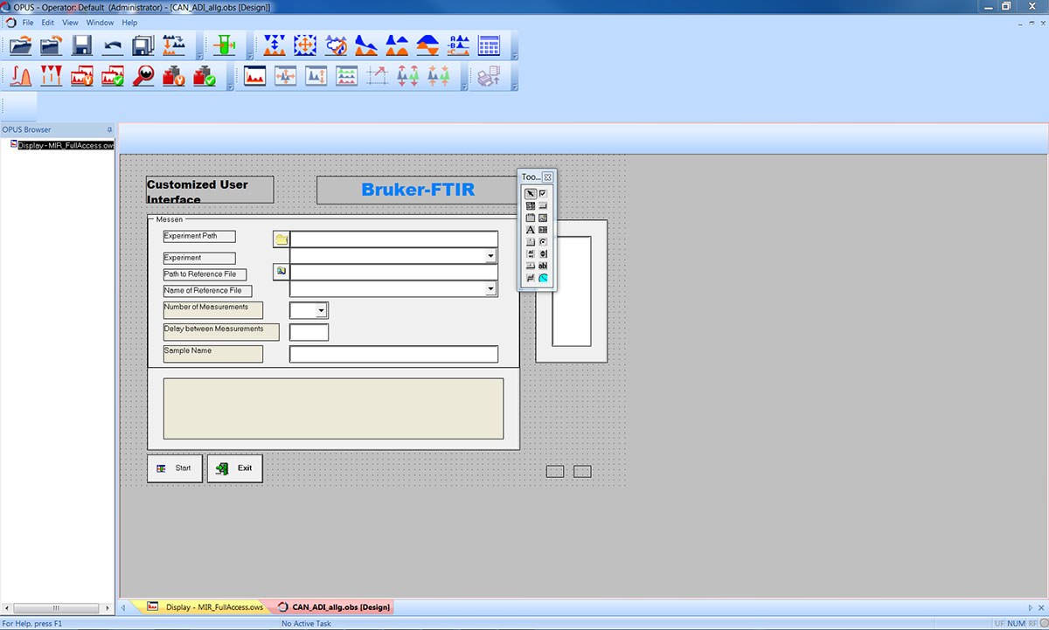Click the blue floppy disk Save icon
This screenshot has width=1049, height=630.
click(82, 46)
